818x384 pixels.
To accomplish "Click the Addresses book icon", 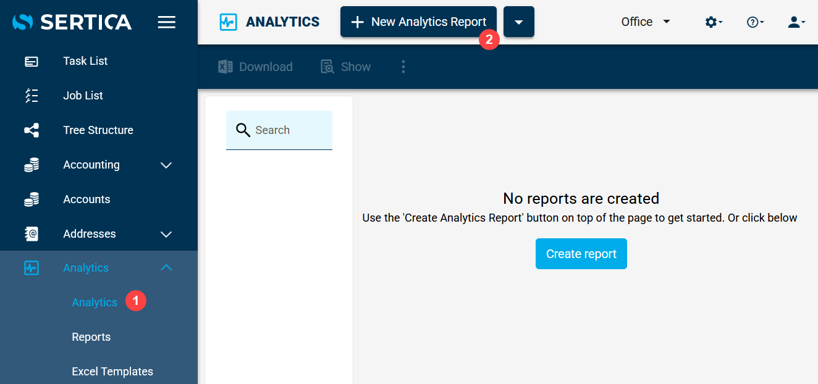I will pyautogui.click(x=32, y=234).
